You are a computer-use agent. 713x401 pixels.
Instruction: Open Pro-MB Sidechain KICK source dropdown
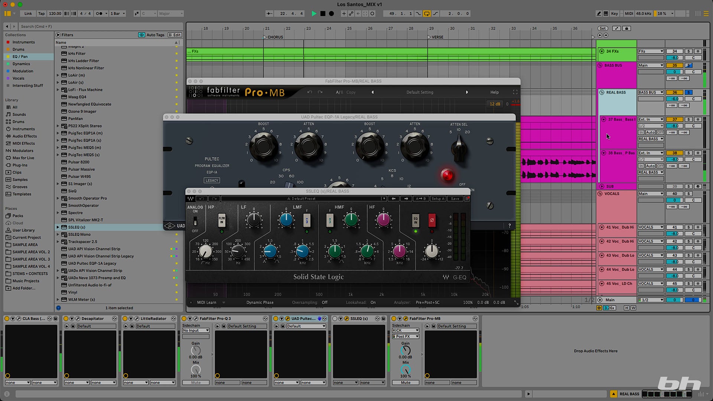(405, 330)
